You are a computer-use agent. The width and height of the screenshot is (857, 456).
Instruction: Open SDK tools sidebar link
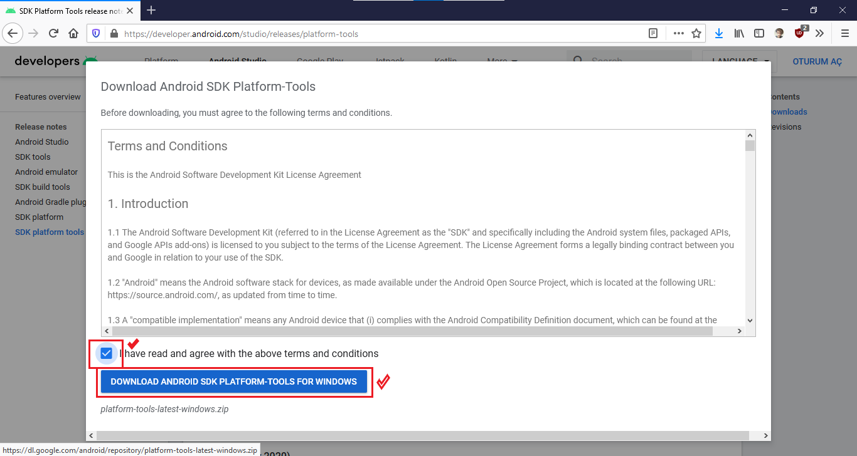[33, 157]
